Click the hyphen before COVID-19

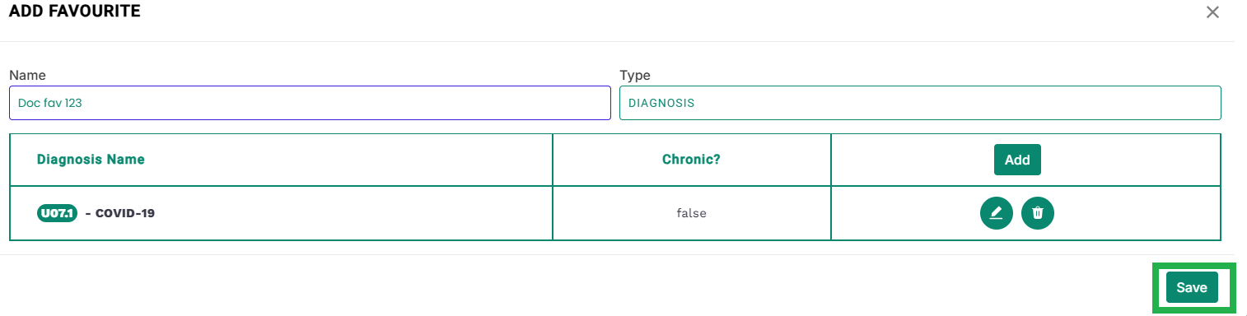pyautogui.click(x=88, y=213)
